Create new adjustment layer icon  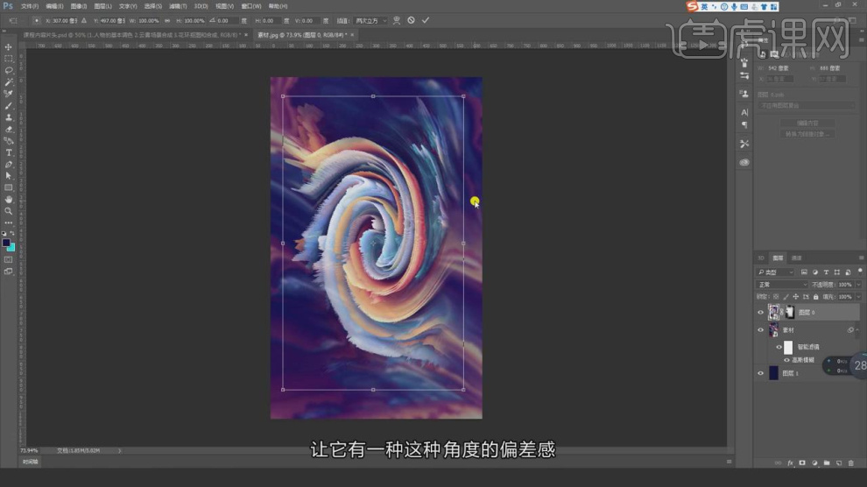(x=814, y=462)
